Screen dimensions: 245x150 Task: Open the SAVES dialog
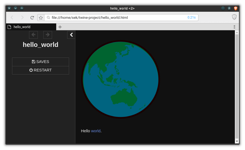pyautogui.click(x=41, y=62)
